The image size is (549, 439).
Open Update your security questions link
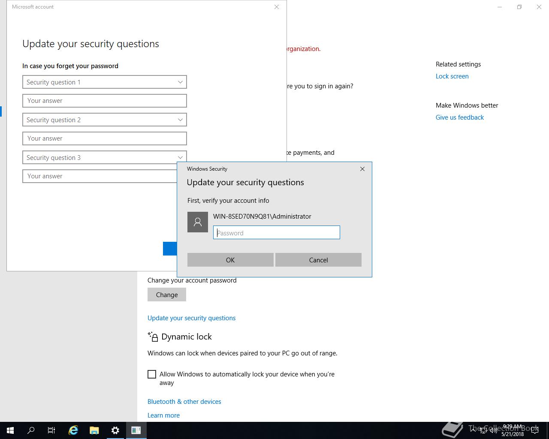point(191,318)
